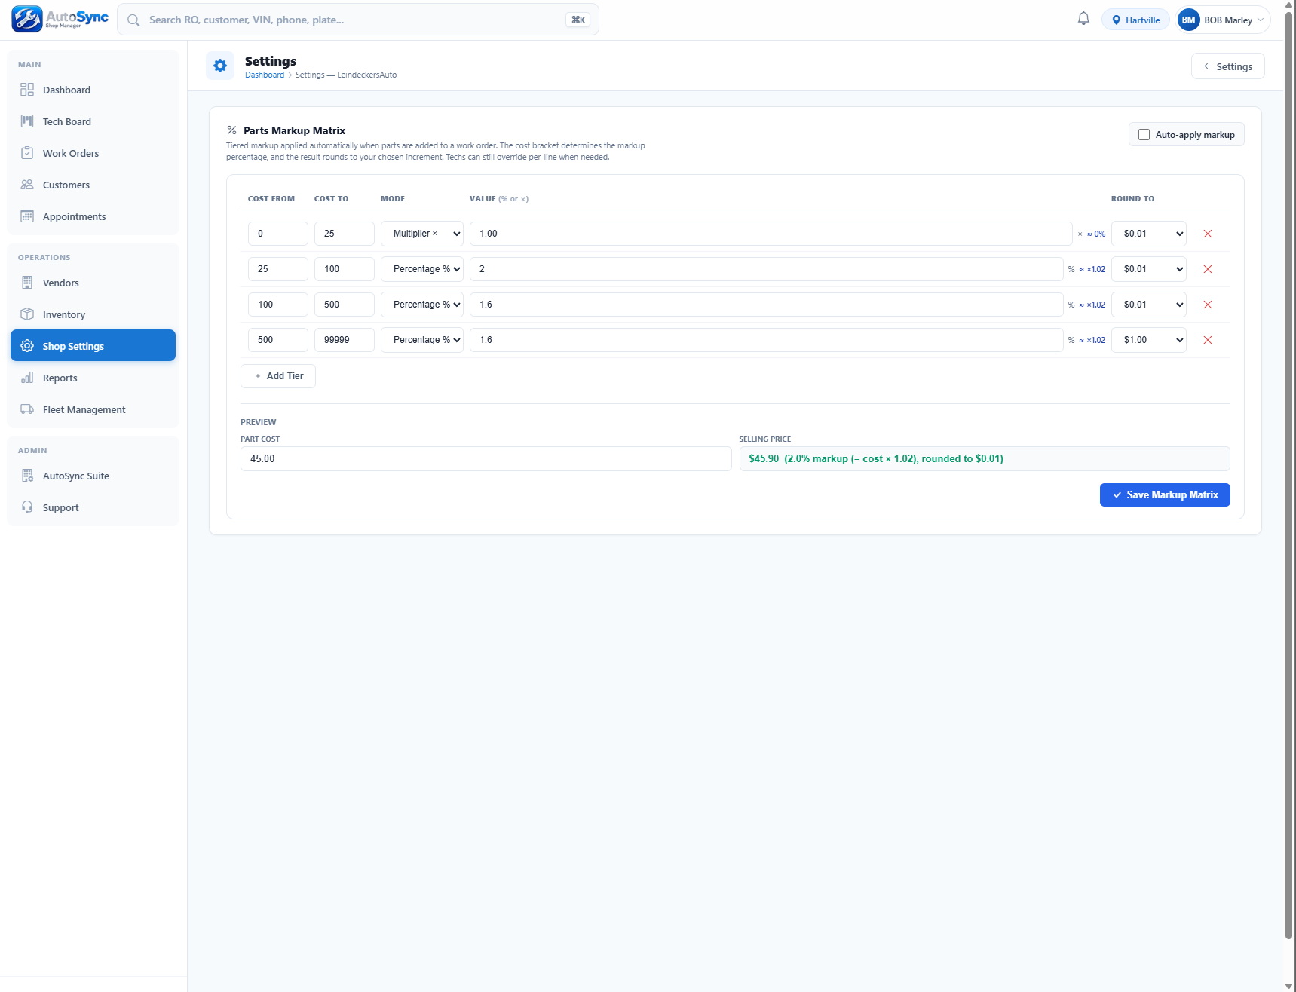This screenshot has height=992, width=1296.
Task: Click the search magnifier icon
Action: pyautogui.click(x=133, y=20)
